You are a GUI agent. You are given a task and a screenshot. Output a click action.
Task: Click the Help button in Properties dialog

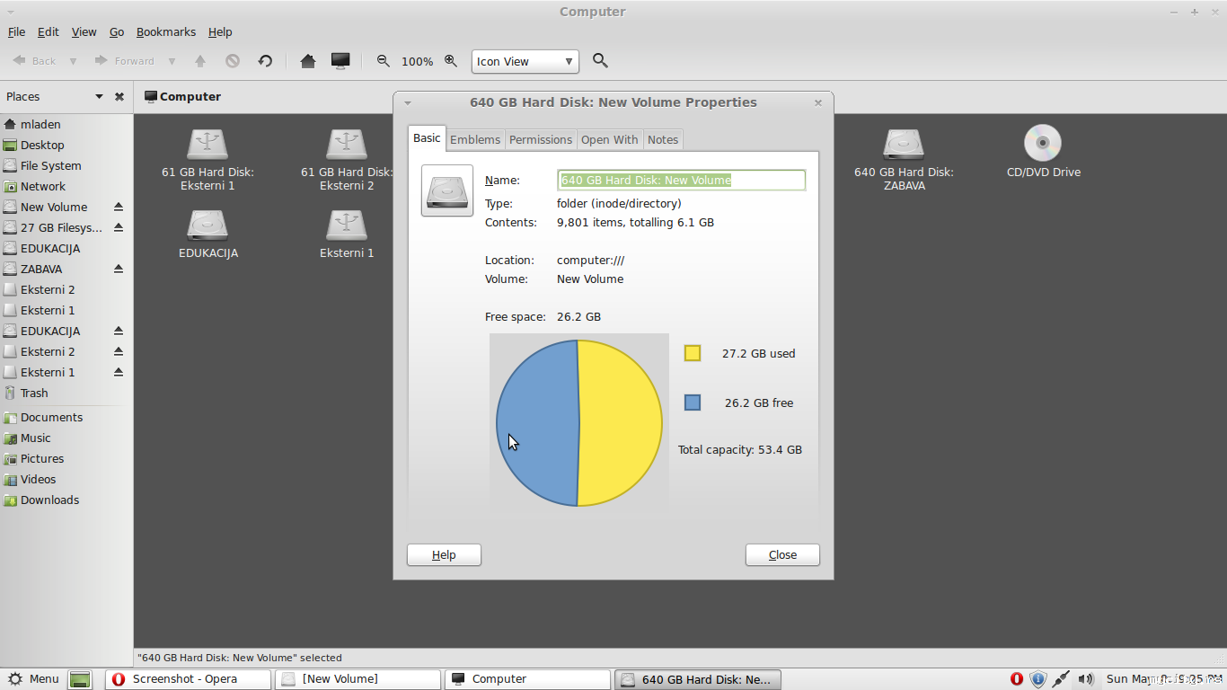pos(444,555)
